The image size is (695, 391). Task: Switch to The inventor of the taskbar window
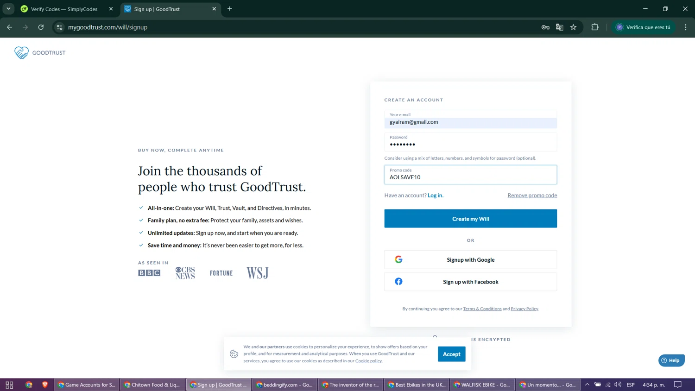[x=350, y=385]
